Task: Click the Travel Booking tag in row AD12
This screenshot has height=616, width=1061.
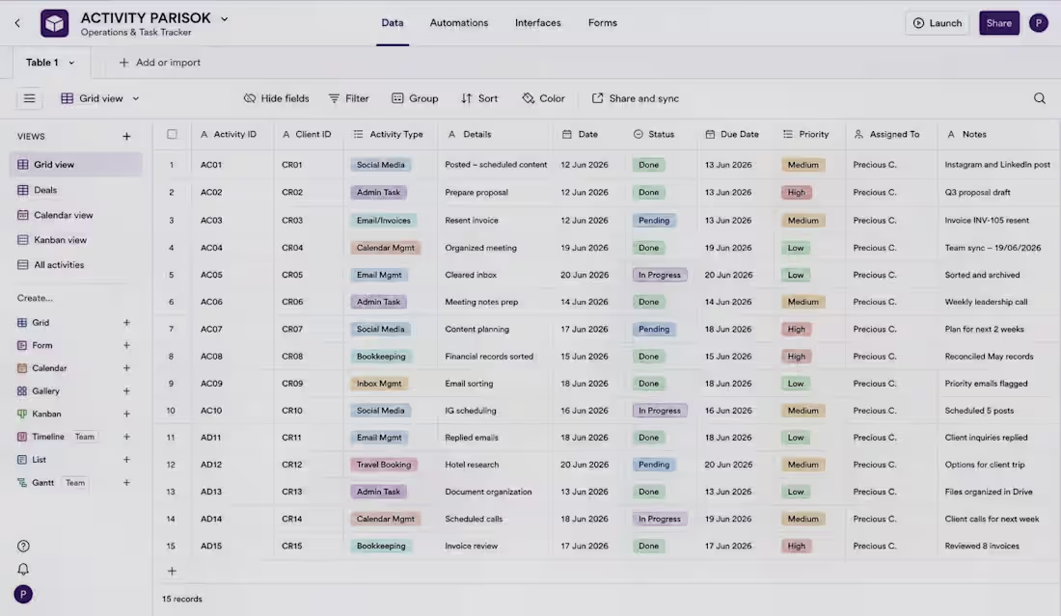Action: point(384,466)
